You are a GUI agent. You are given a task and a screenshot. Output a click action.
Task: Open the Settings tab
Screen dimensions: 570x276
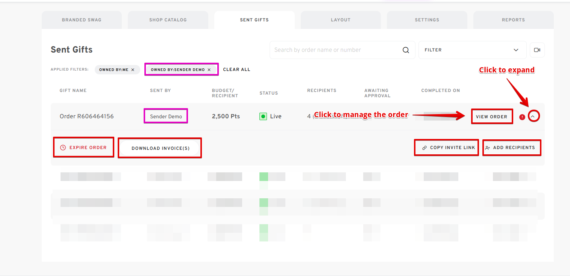pyautogui.click(x=427, y=20)
